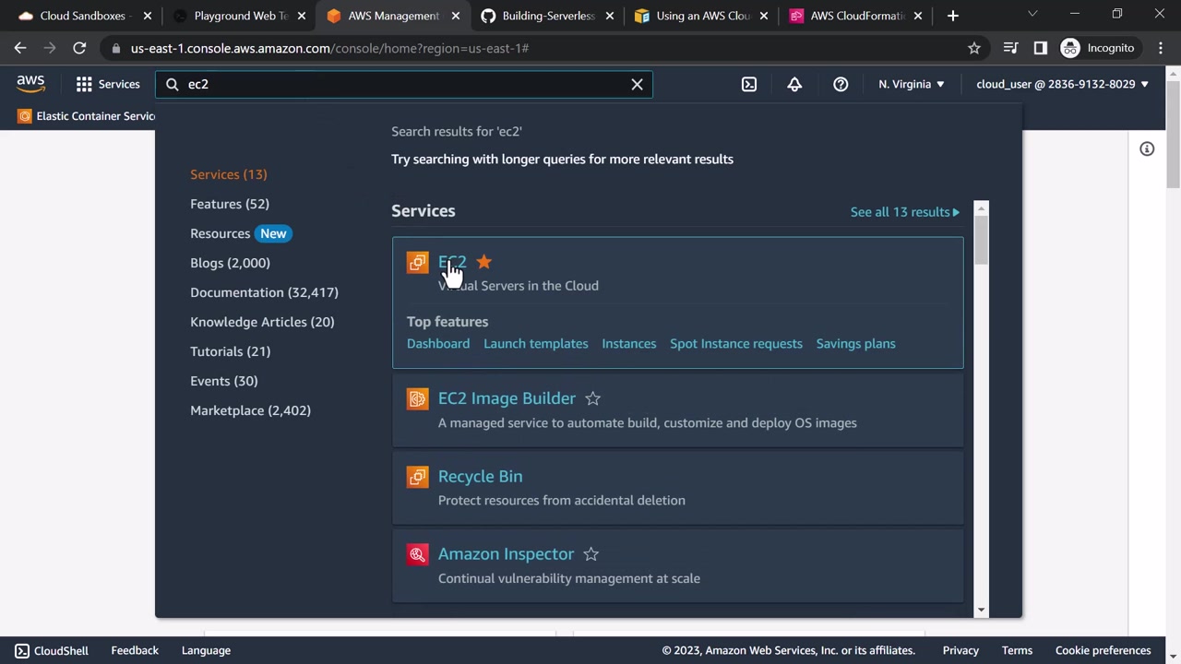This screenshot has height=664, width=1181.
Task: Open the EC2 Dashboard feature link
Action: point(438,343)
